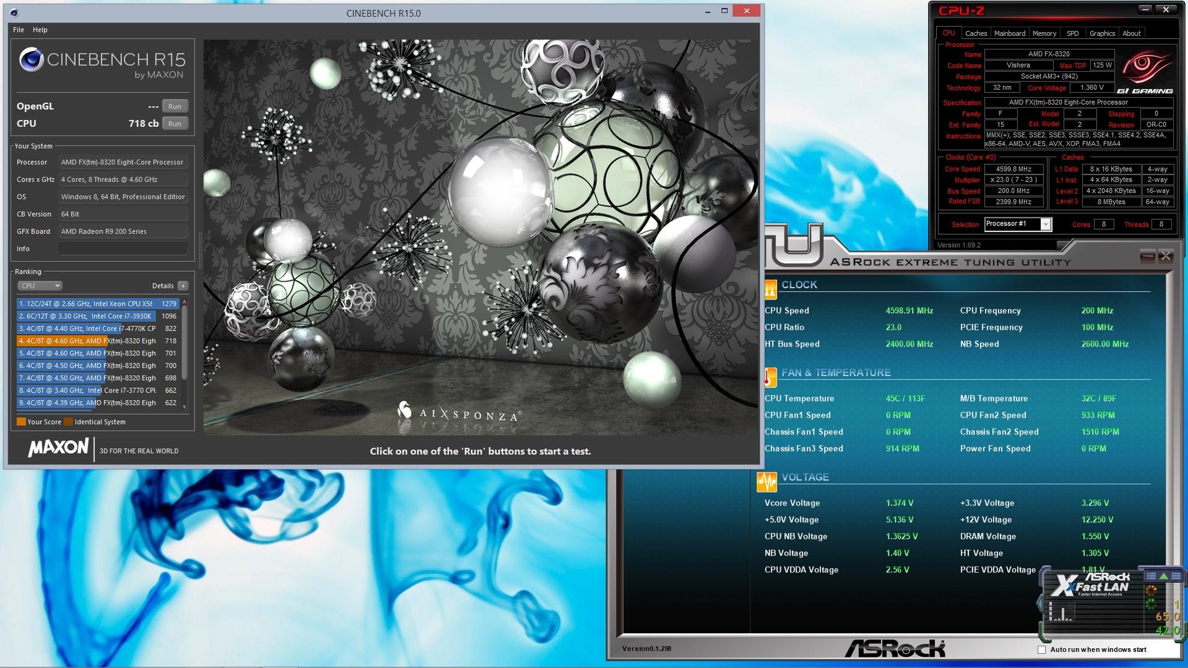Select ranking entry 8 Core i7-3770
1188x668 pixels.
pos(98,391)
